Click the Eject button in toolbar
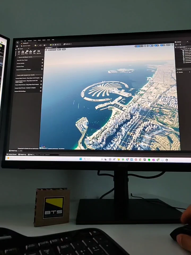The width and height of the screenshot is (191, 255). click(x=58, y=45)
